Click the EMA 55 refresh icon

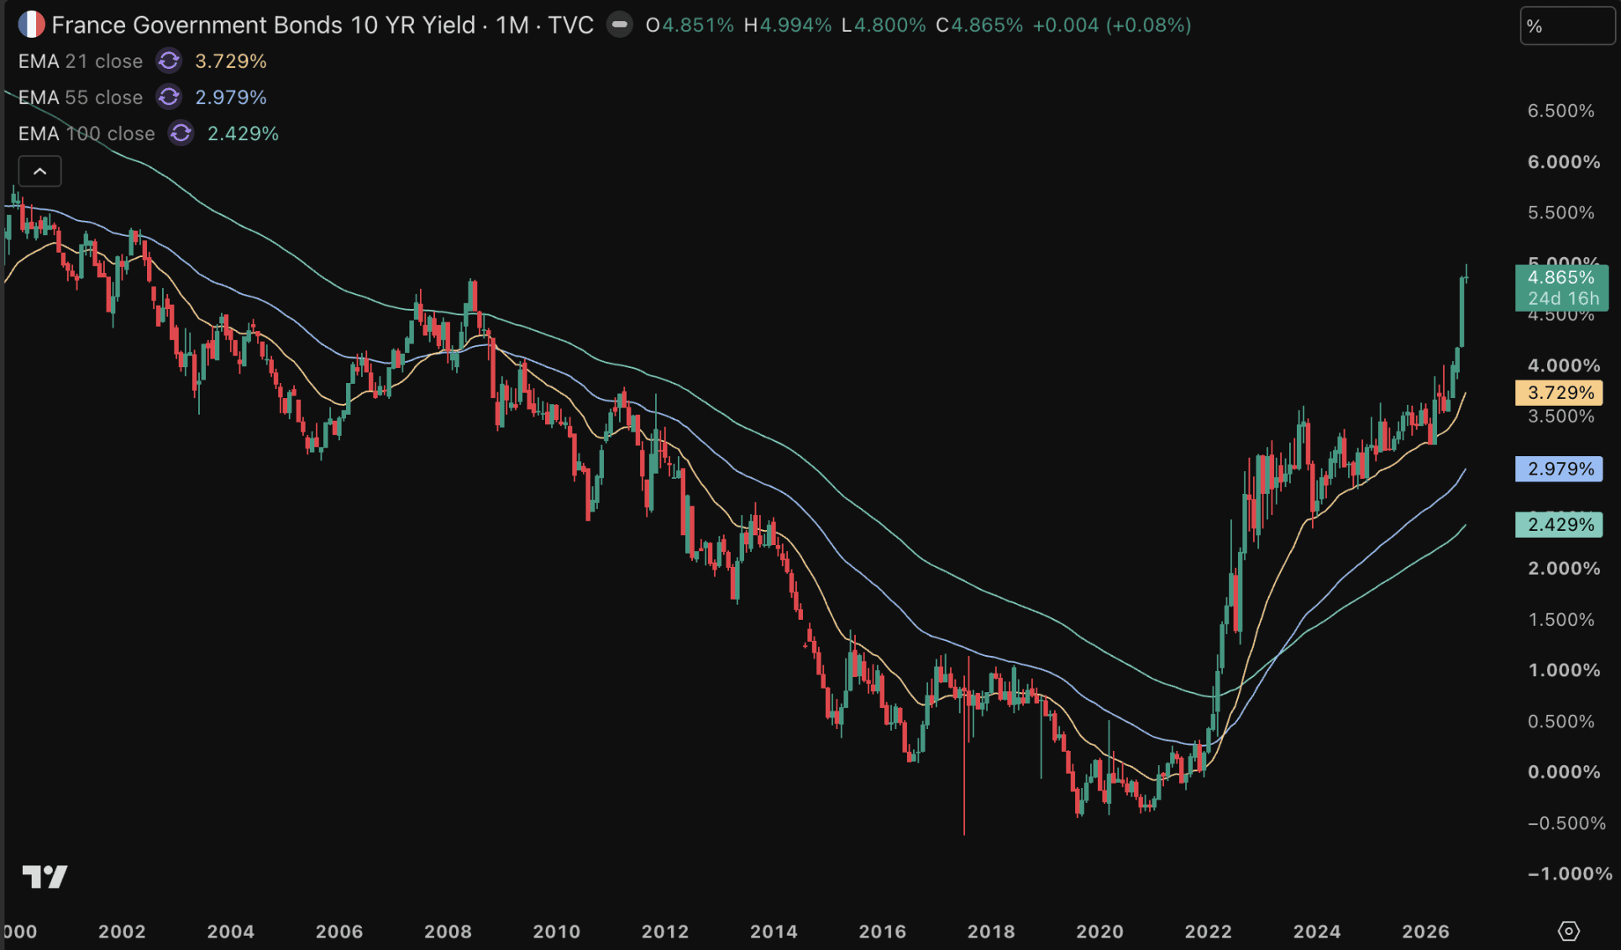169,97
